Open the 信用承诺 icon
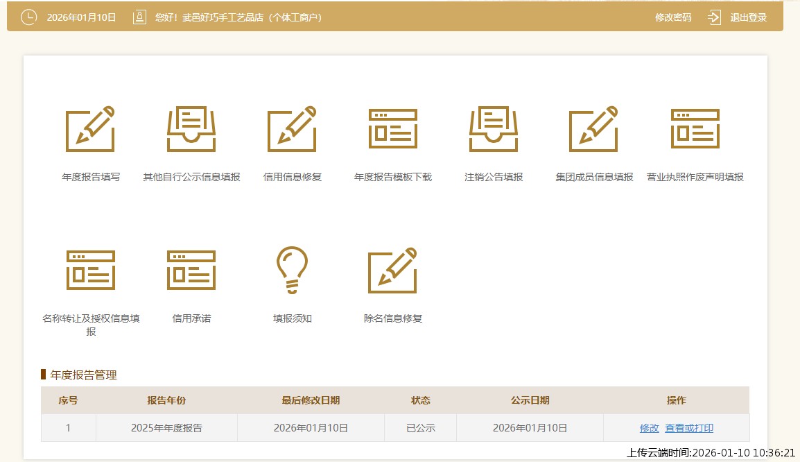Viewport: 800px width, 462px height. pyautogui.click(x=191, y=271)
